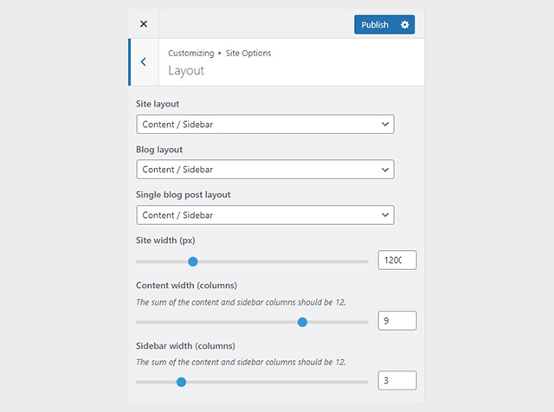Click the Publish button
Viewport: 554px width, 412px height.
click(x=375, y=24)
